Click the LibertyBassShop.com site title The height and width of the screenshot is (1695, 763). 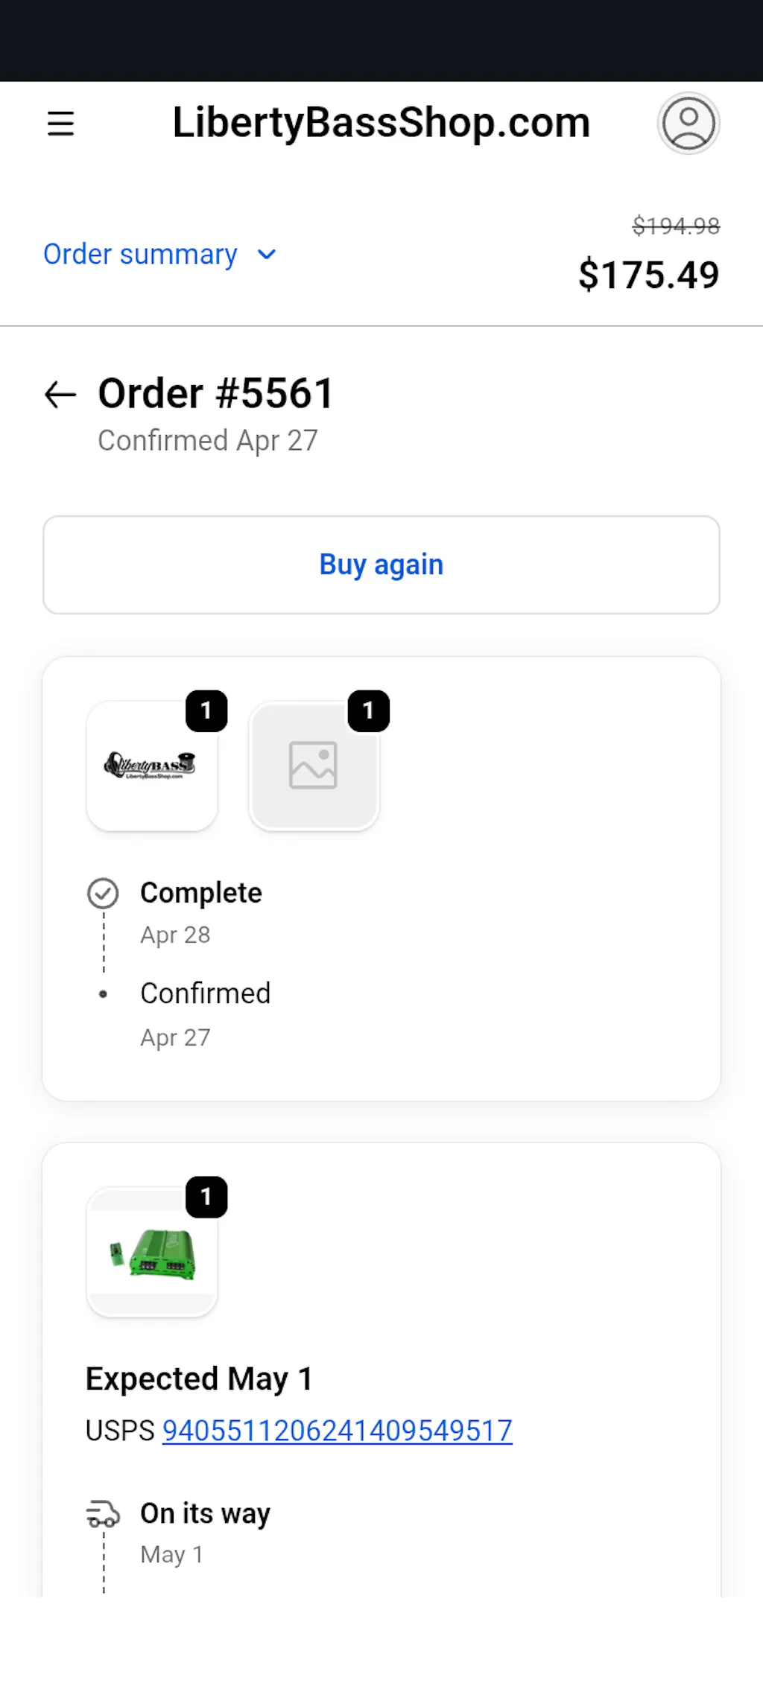(381, 123)
